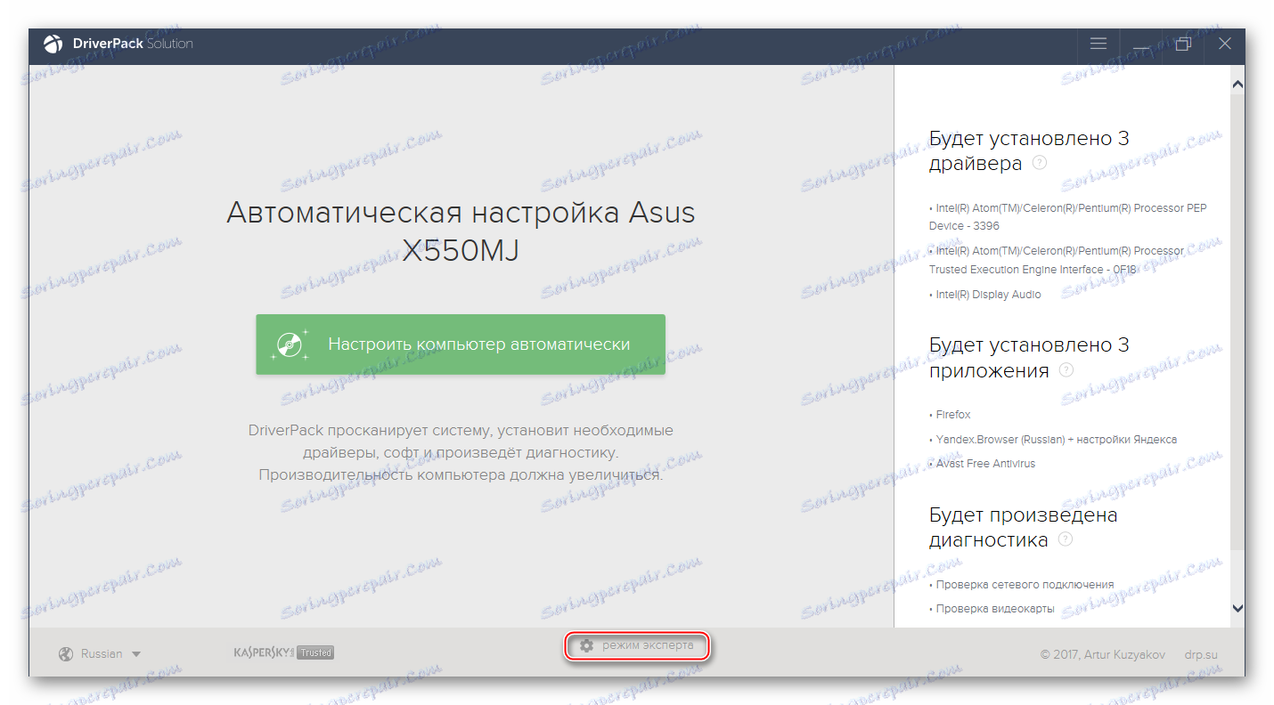The image size is (1274, 705).
Task: Open the Russian language dropdown
Action: (100, 653)
